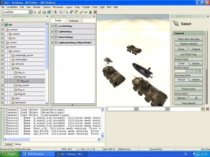
Task: Expand the WaterSettings section
Action: 52,37
